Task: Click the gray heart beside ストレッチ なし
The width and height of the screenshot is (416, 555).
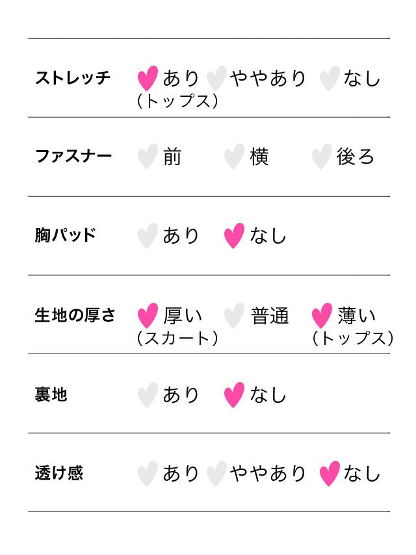Action: (330, 78)
